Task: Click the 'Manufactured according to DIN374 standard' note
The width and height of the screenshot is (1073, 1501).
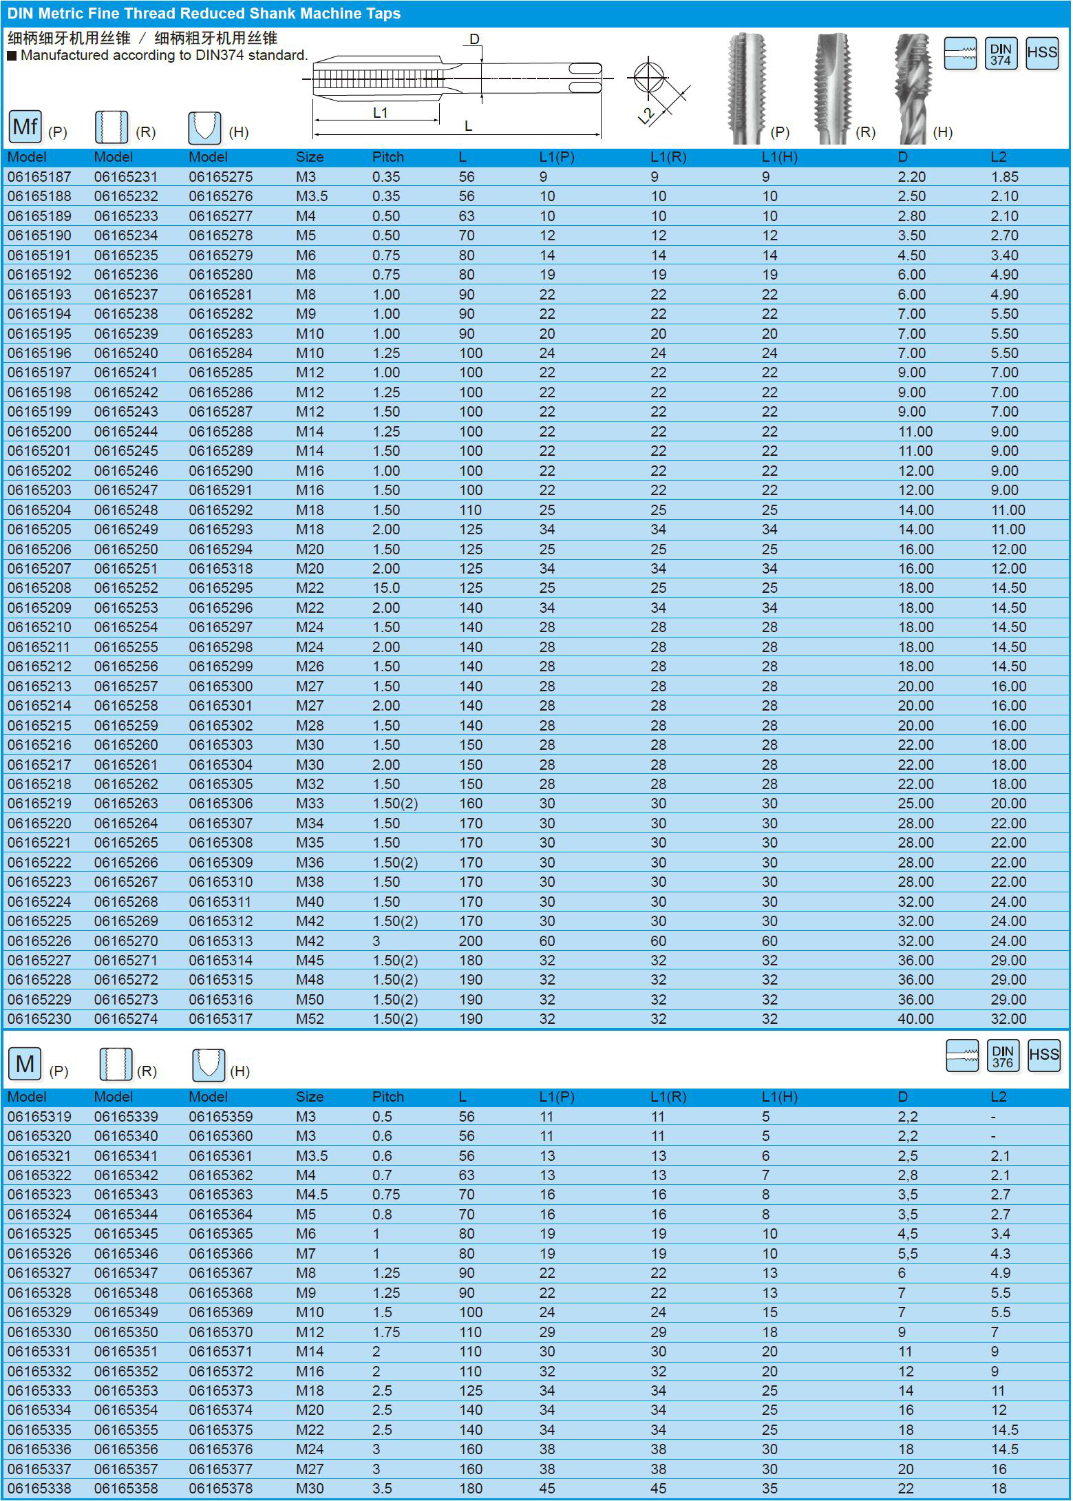Action: tap(164, 56)
